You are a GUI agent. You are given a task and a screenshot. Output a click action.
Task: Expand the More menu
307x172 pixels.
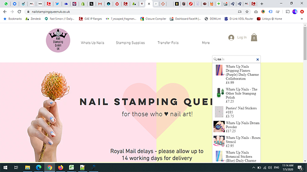[x=206, y=43]
